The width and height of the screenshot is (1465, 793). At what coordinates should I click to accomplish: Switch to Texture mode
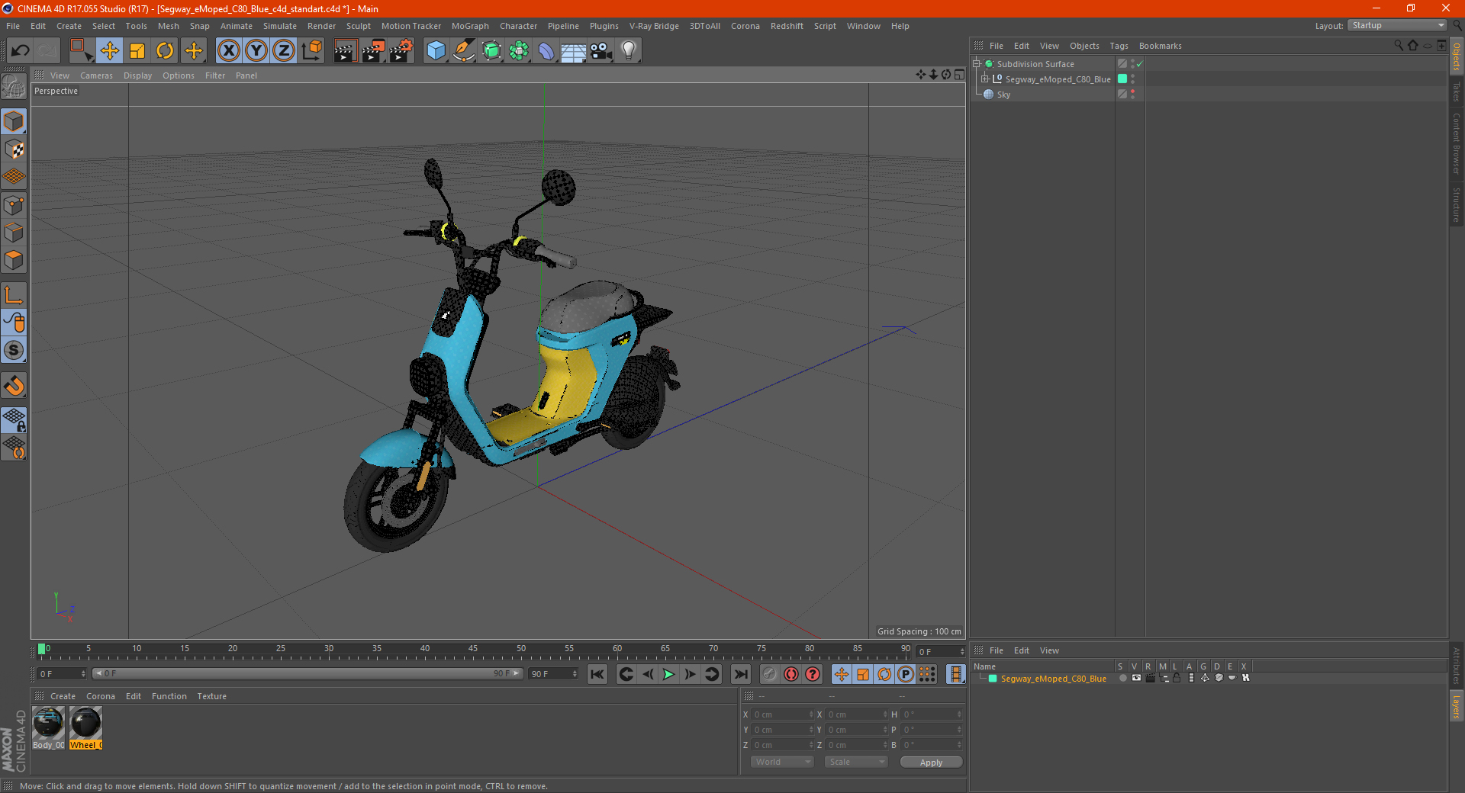14,149
